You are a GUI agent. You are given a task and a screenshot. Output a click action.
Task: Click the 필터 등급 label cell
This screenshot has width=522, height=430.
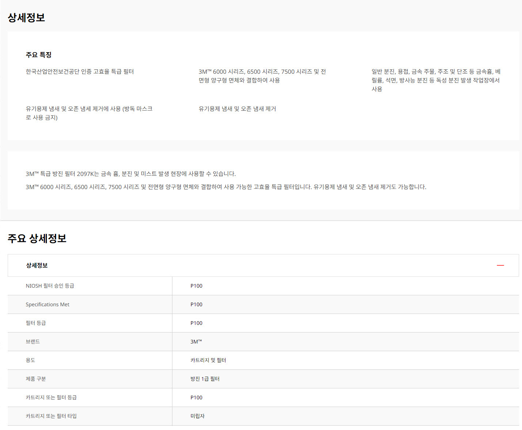[90, 323]
